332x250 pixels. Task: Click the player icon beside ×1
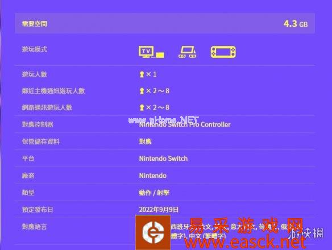tap(142, 74)
